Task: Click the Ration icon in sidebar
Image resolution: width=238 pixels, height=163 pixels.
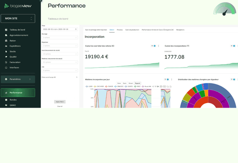Action: (6, 41)
